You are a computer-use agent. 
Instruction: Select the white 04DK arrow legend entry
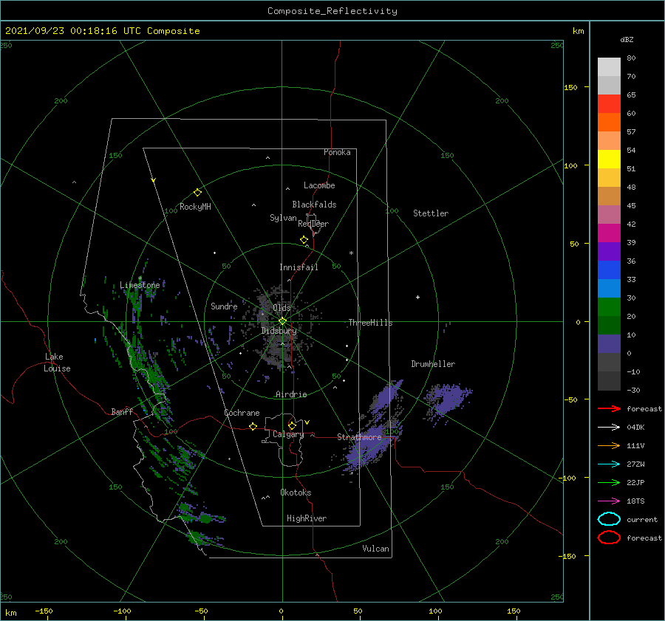(609, 427)
